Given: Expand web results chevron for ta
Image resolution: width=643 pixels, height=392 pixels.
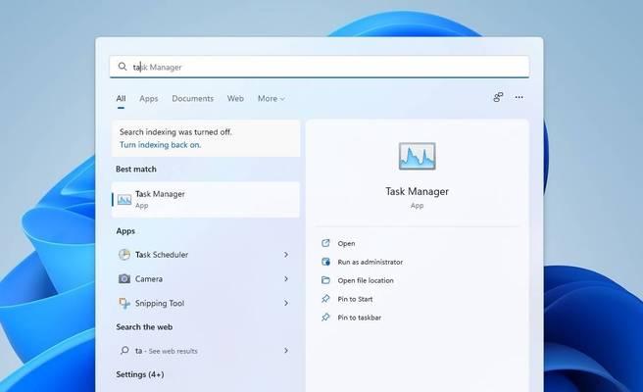Looking at the screenshot, I should pyautogui.click(x=286, y=351).
